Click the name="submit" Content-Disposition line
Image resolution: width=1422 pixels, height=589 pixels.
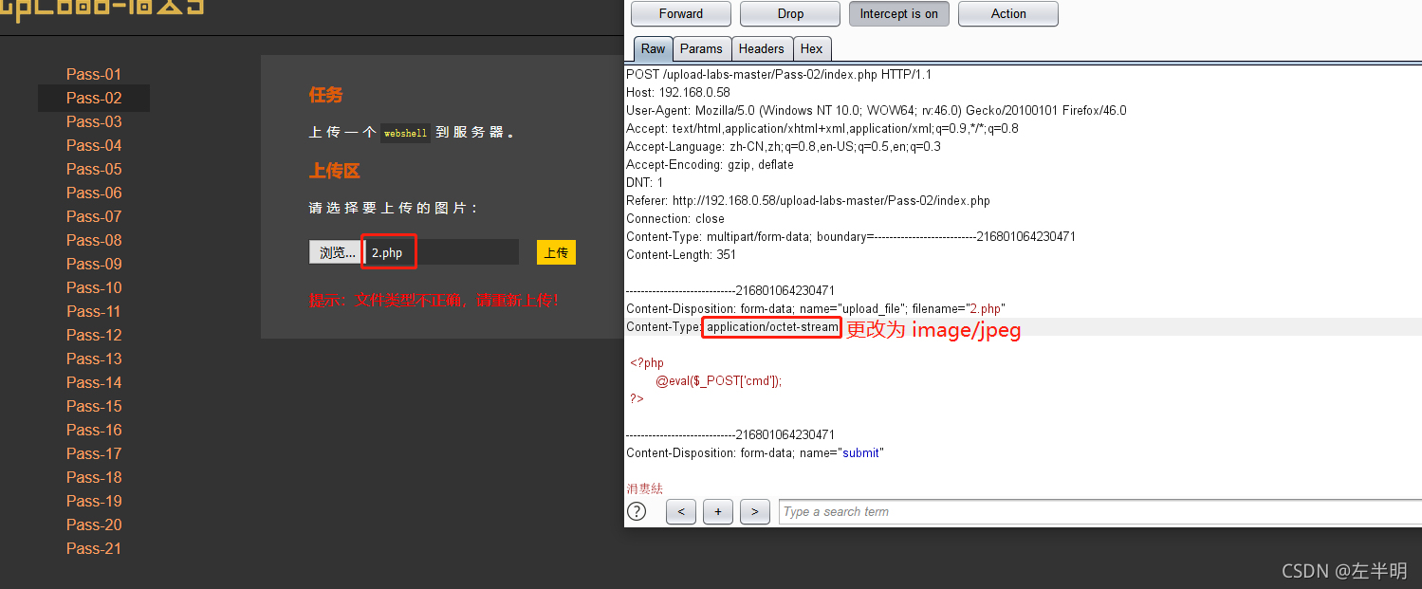755,452
